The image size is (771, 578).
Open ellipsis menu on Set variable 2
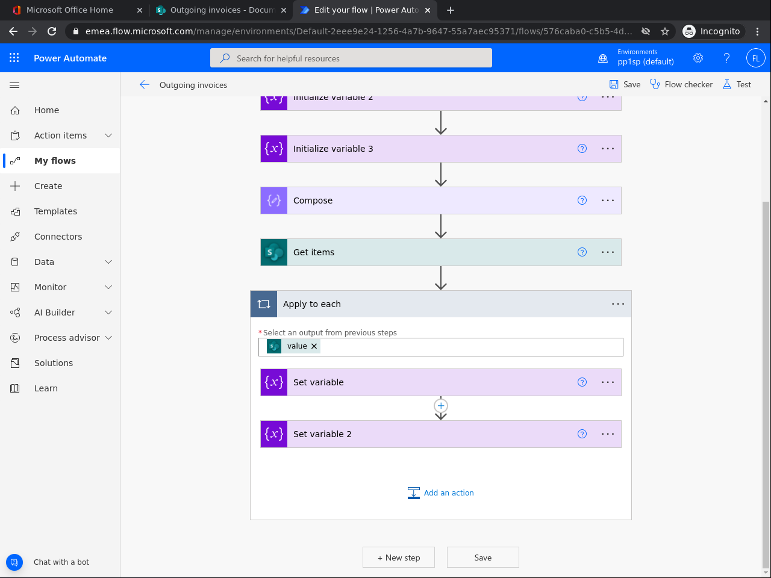[x=608, y=434]
